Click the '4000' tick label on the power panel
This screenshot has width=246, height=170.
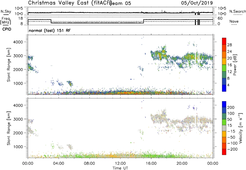(18, 42)
